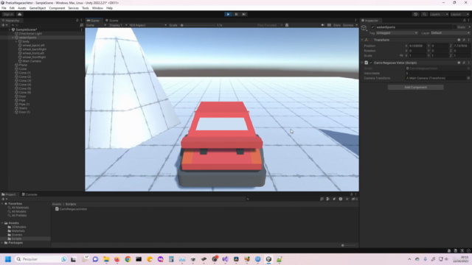Switch to the Scene tab
The height and width of the screenshot is (265, 472).
[111, 21]
